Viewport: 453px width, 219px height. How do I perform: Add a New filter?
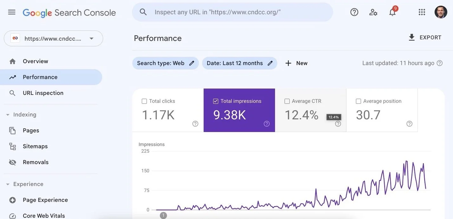[x=296, y=63]
